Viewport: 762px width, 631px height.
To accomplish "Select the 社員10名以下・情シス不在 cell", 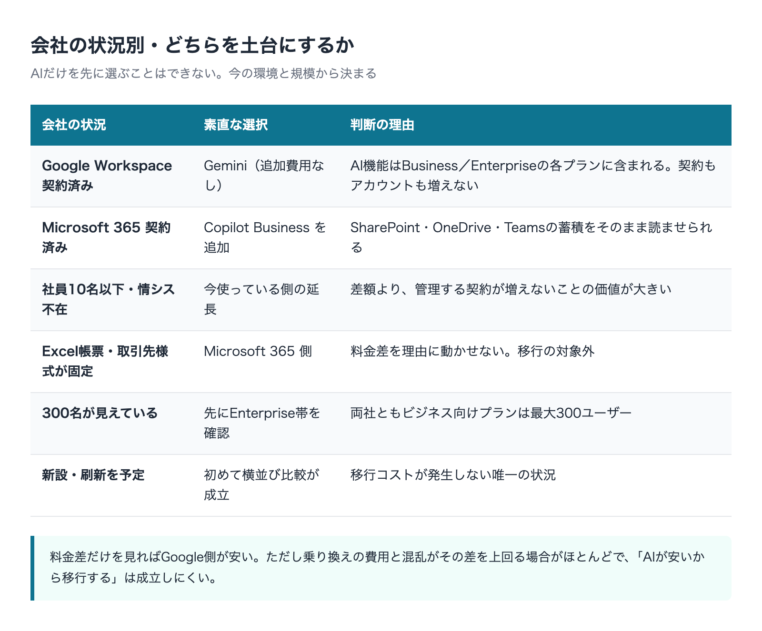I will click(111, 299).
